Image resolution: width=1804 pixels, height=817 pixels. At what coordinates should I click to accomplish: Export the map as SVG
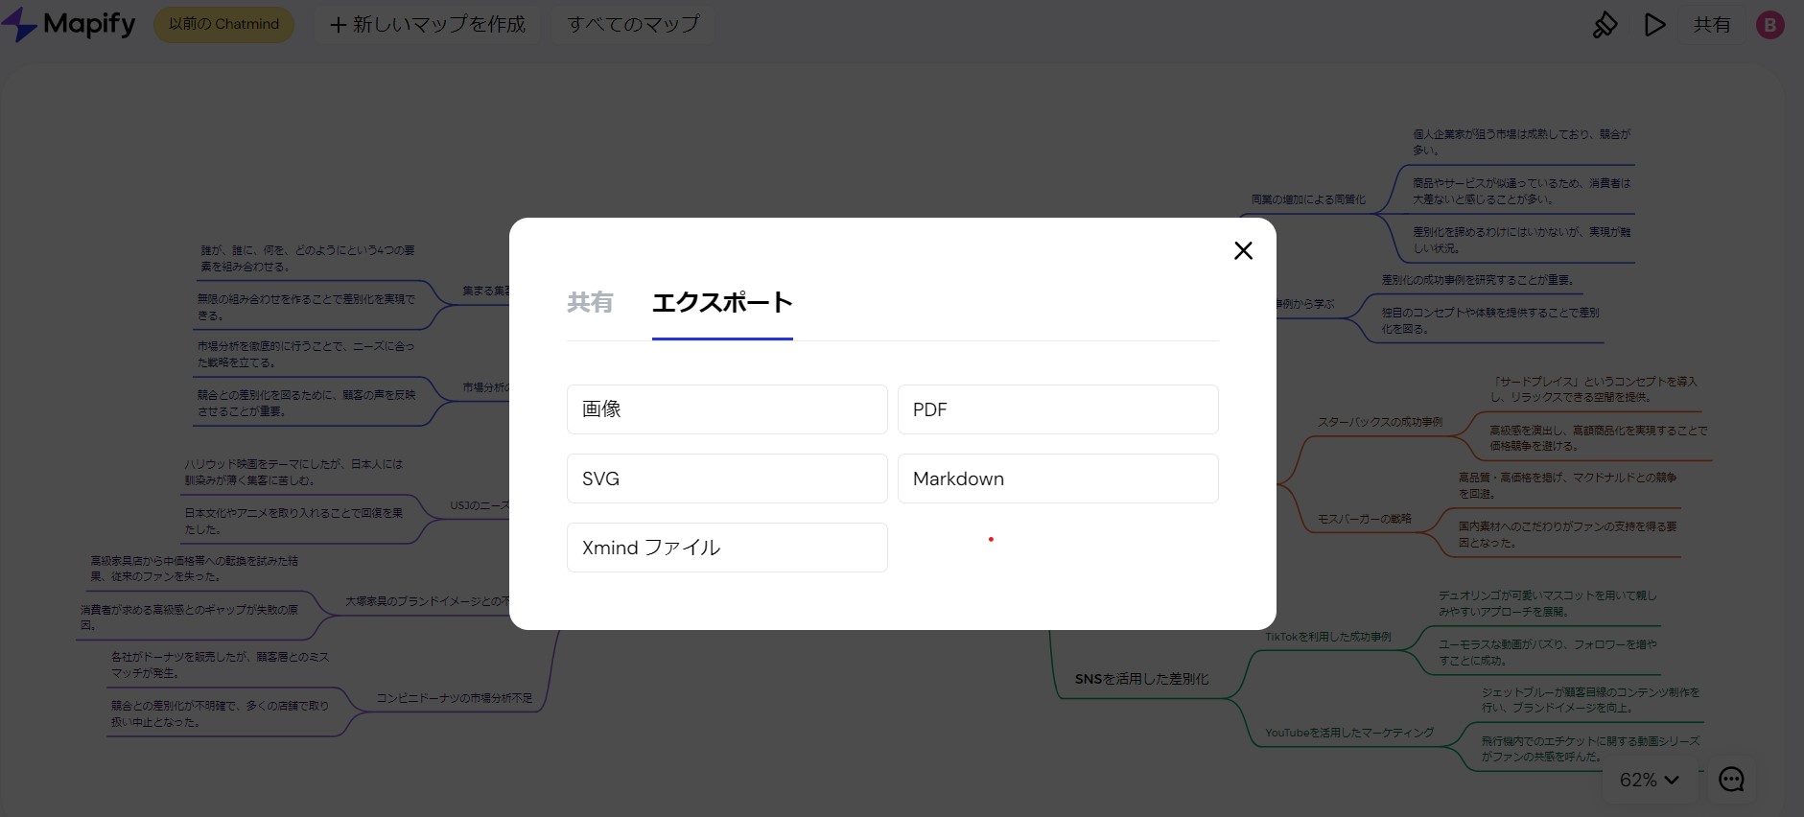coord(727,479)
